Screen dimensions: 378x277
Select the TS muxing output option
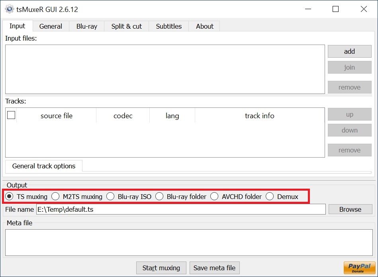pyautogui.click(x=10, y=196)
